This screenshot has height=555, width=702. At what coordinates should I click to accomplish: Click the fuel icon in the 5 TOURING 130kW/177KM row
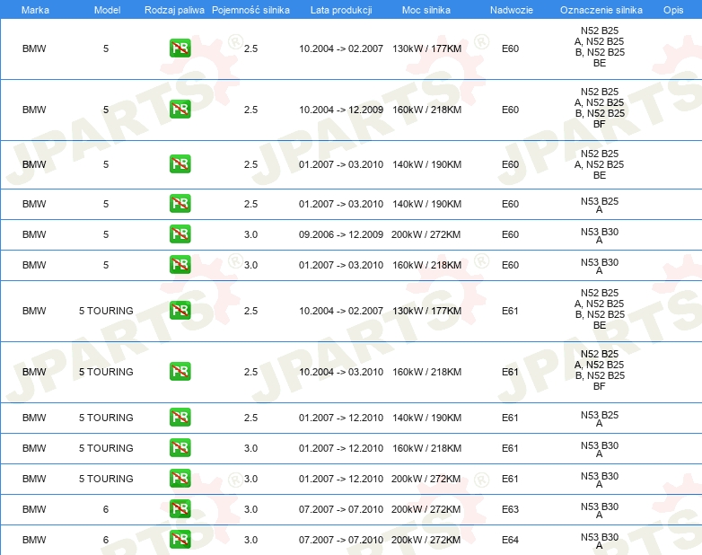[x=180, y=311]
